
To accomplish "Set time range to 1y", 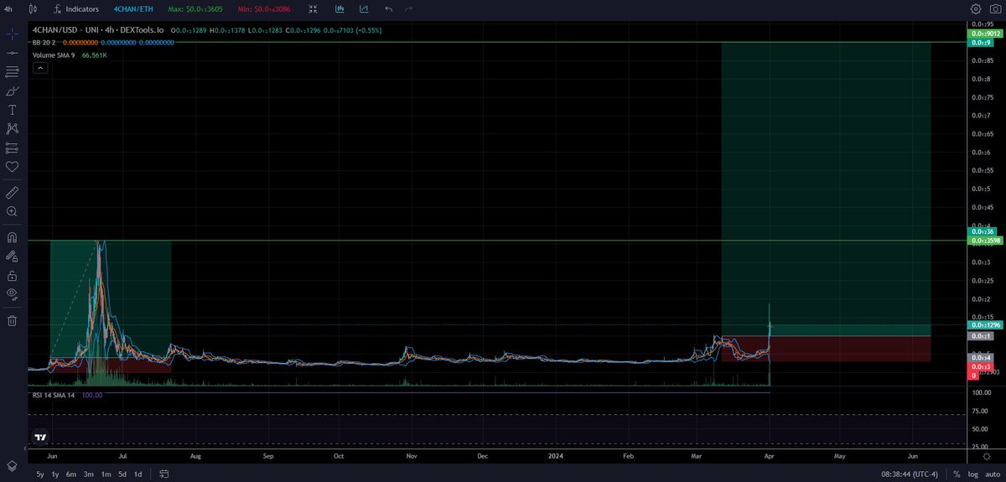I will tap(55, 474).
